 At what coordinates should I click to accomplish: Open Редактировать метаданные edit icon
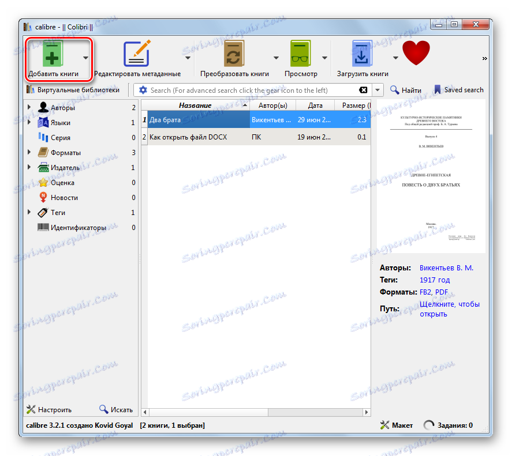tap(137, 54)
